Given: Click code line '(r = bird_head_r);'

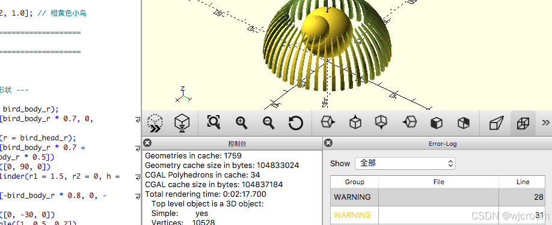Looking at the screenshot, I should [x=38, y=137].
